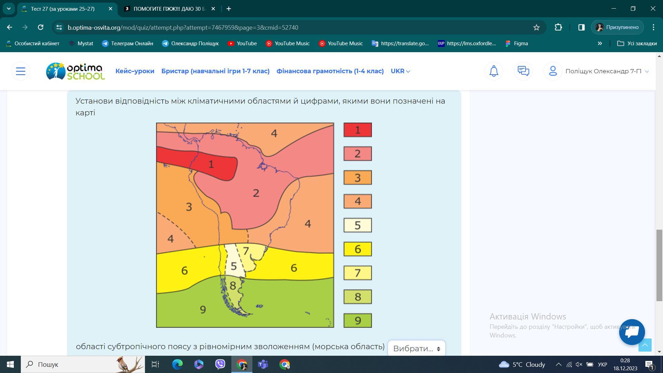Expand the Поліщук Олександр user menu
The width and height of the screenshot is (663, 373).
[606, 71]
